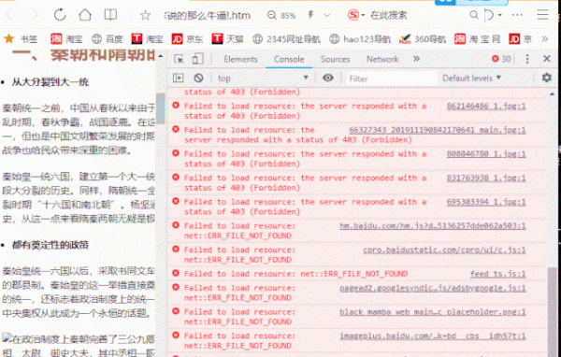Show console sidebar
This screenshot has height=357, width=561.
(x=179, y=78)
